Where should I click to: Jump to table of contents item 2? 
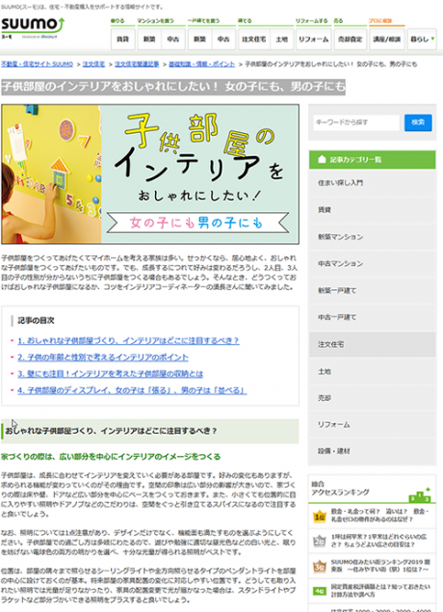tap(103, 358)
